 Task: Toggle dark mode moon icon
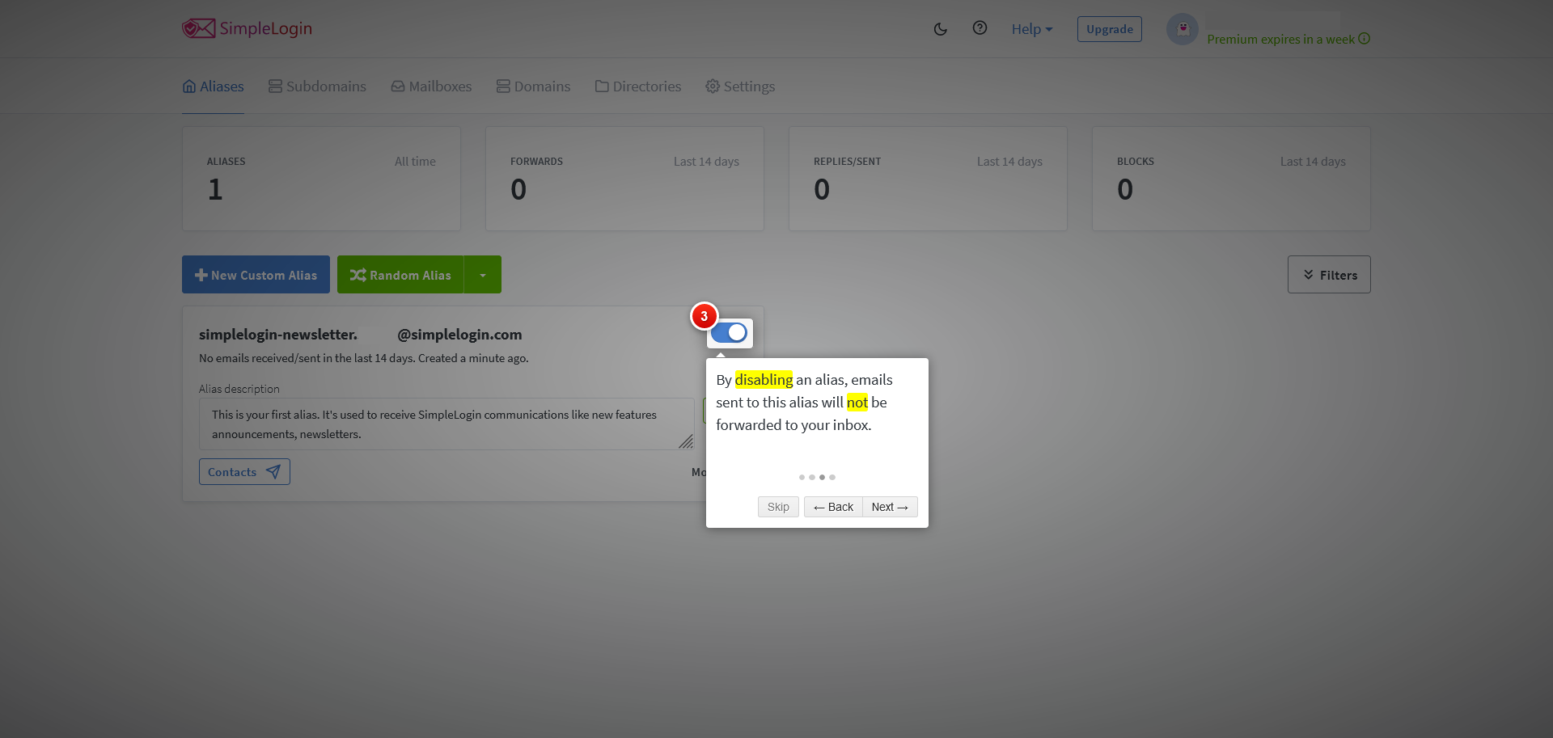[x=940, y=29]
